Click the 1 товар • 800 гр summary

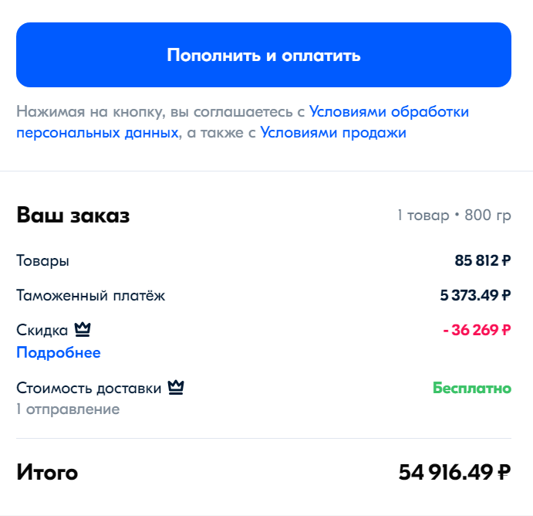454,216
